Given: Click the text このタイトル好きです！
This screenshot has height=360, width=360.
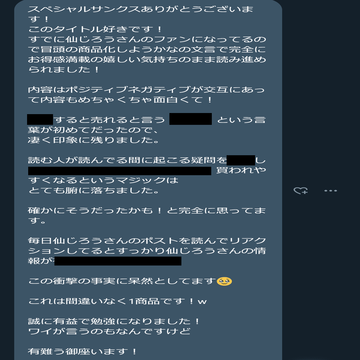Looking at the screenshot, I should [x=95, y=29].
